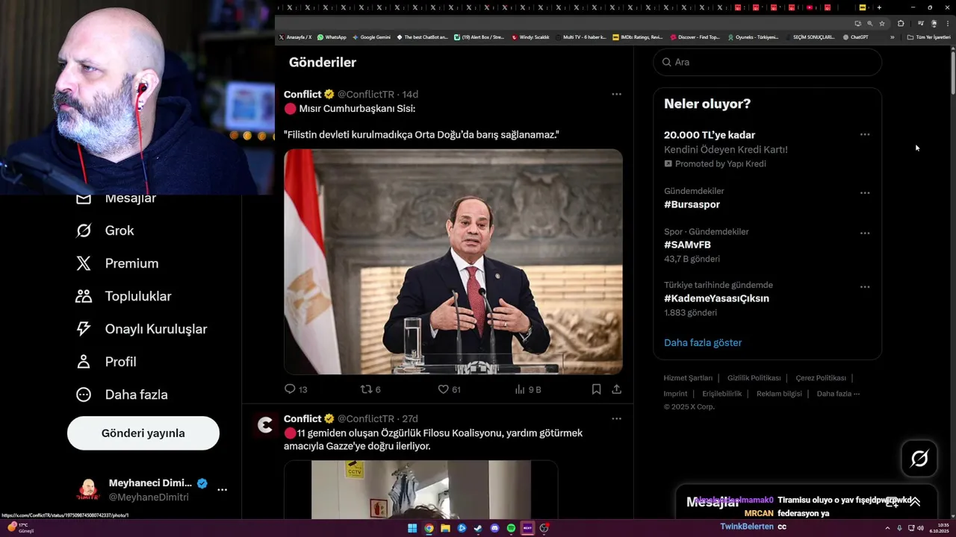
Task: Open the ChatGPT bookmark
Action: pyautogui.click(x=855, y=37)
